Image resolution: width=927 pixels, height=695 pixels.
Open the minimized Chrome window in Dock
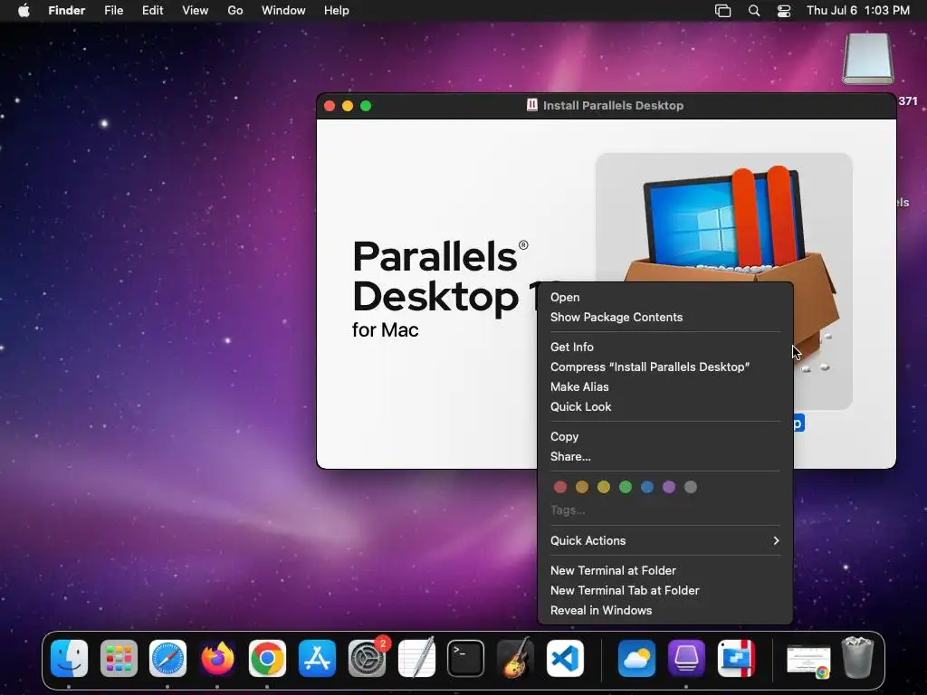(808, 661)
